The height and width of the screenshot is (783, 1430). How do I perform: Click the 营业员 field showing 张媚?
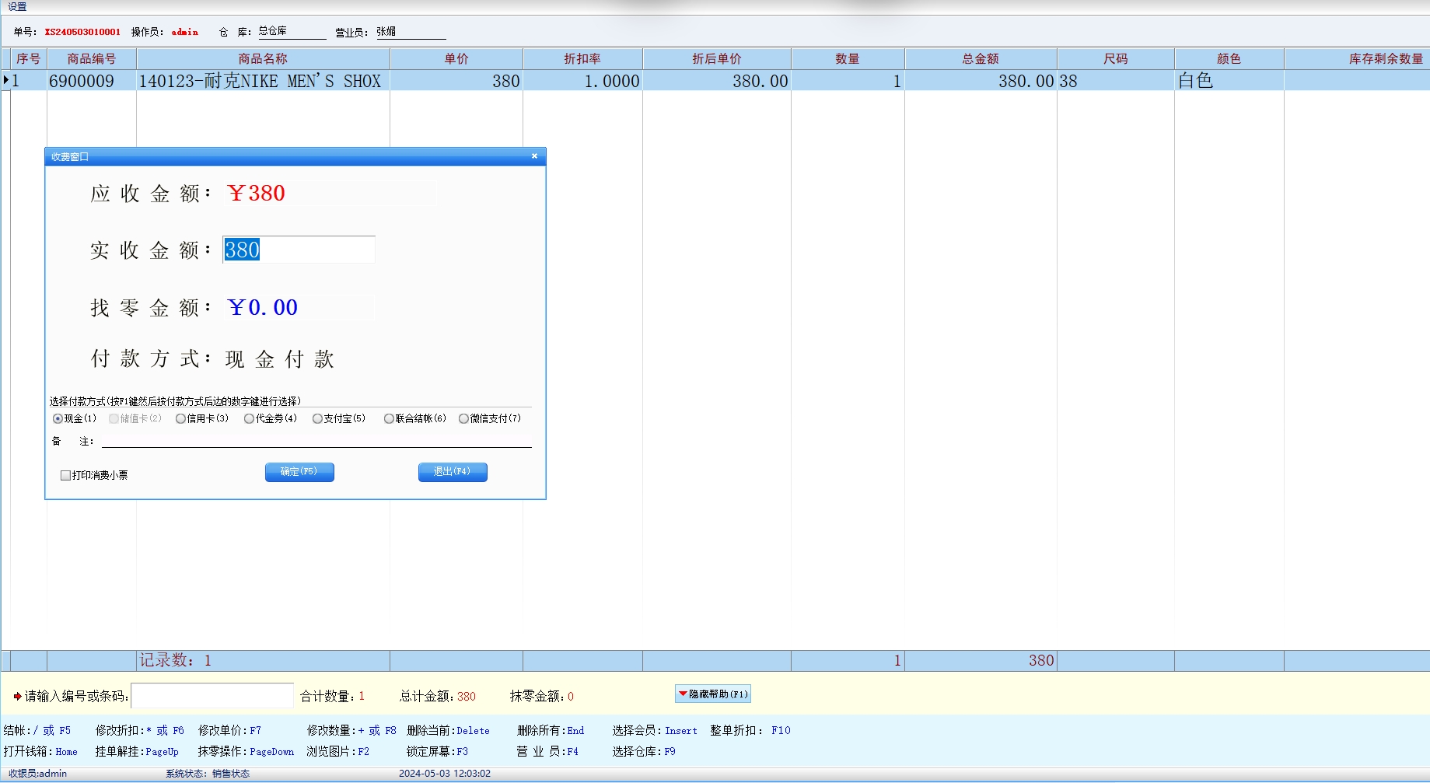[410, 32]
